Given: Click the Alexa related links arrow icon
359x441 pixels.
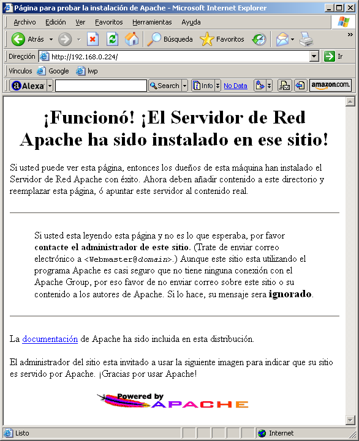Looking at the screenshot, I should [x=260, y=86].
